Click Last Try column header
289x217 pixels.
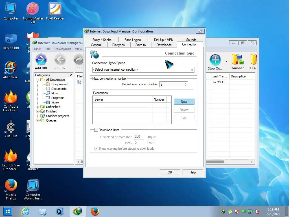pyautogui.click(x=220, y=76)
